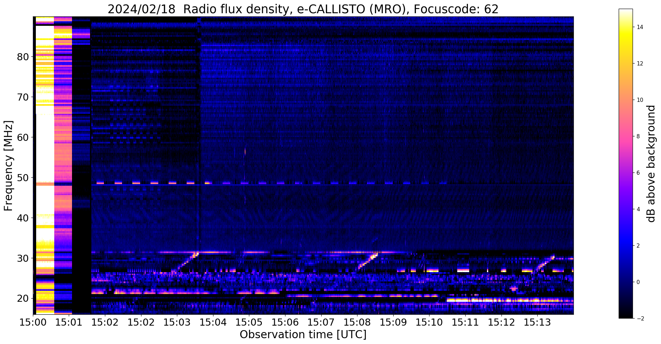
Task: Click time axis tick label 15:03
Action: tap(177, 322)
